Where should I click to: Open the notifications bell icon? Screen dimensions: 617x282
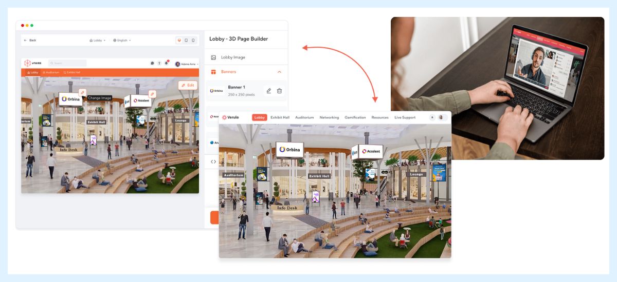pos(166,63)
